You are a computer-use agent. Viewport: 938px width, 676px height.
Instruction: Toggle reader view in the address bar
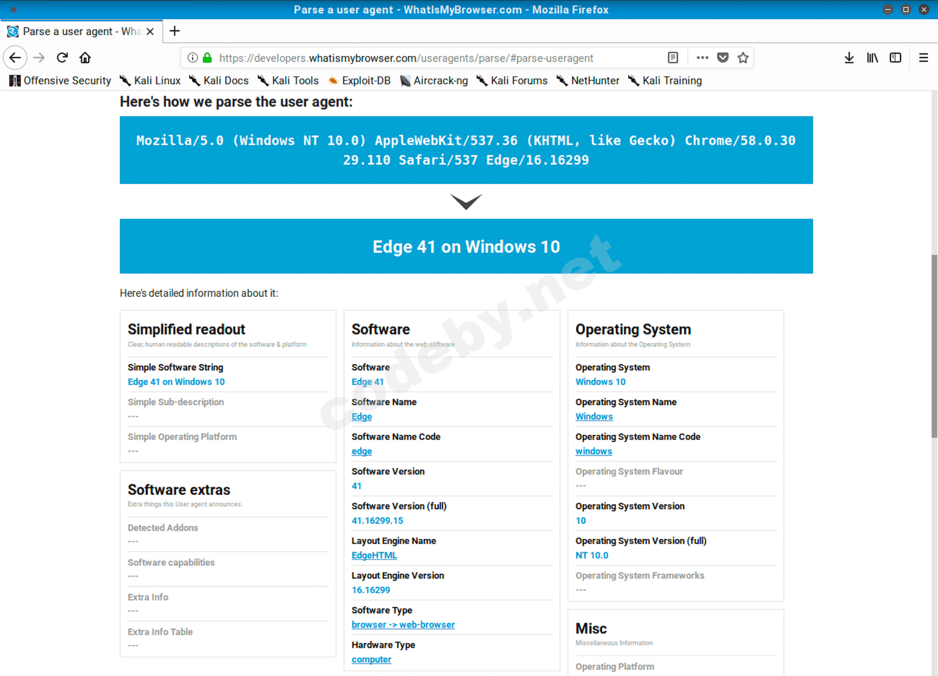(x=673, y=57)
